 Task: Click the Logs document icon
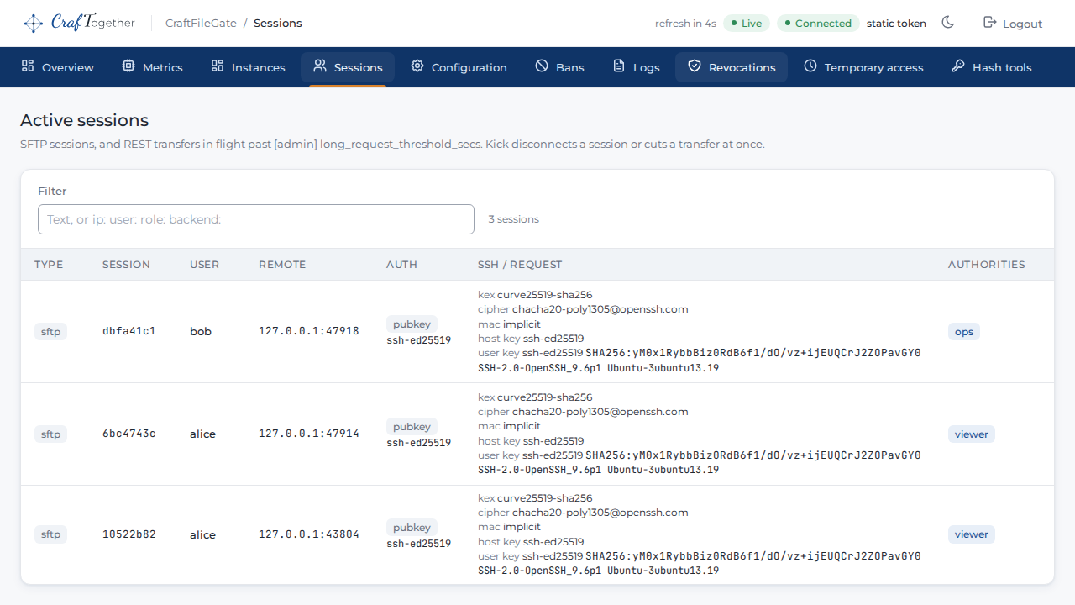619,66
